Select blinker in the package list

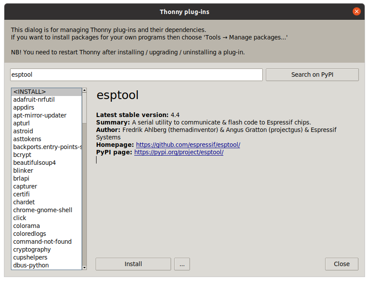(47, 171)
